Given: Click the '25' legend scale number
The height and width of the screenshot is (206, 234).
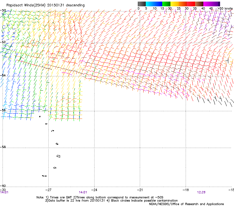Looking at the screenshot, I should 179,9.
